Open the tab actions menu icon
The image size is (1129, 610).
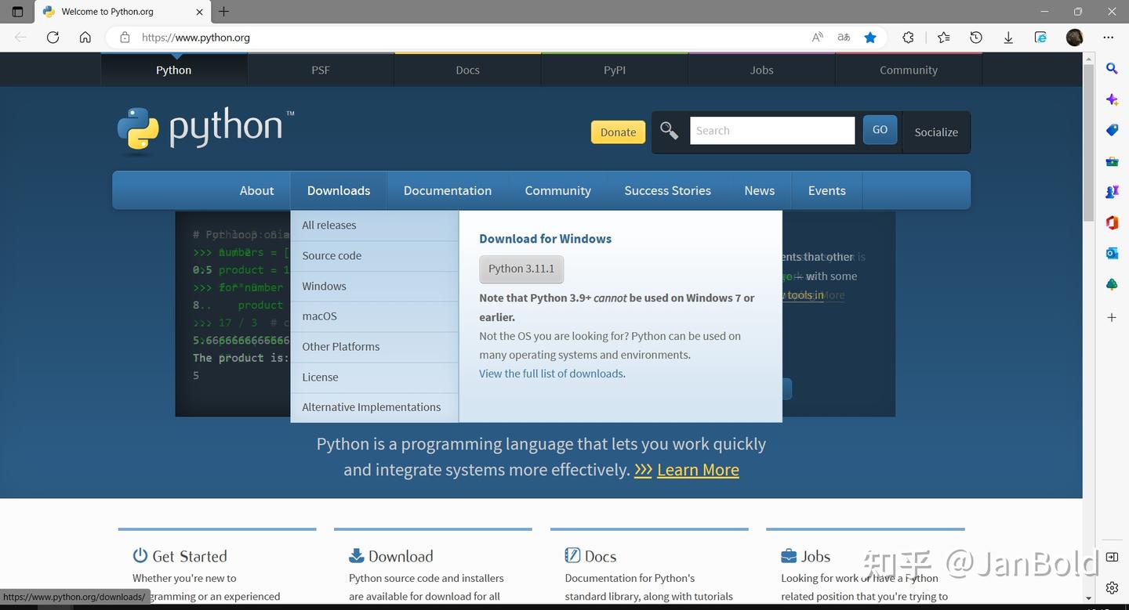point(17,12)
